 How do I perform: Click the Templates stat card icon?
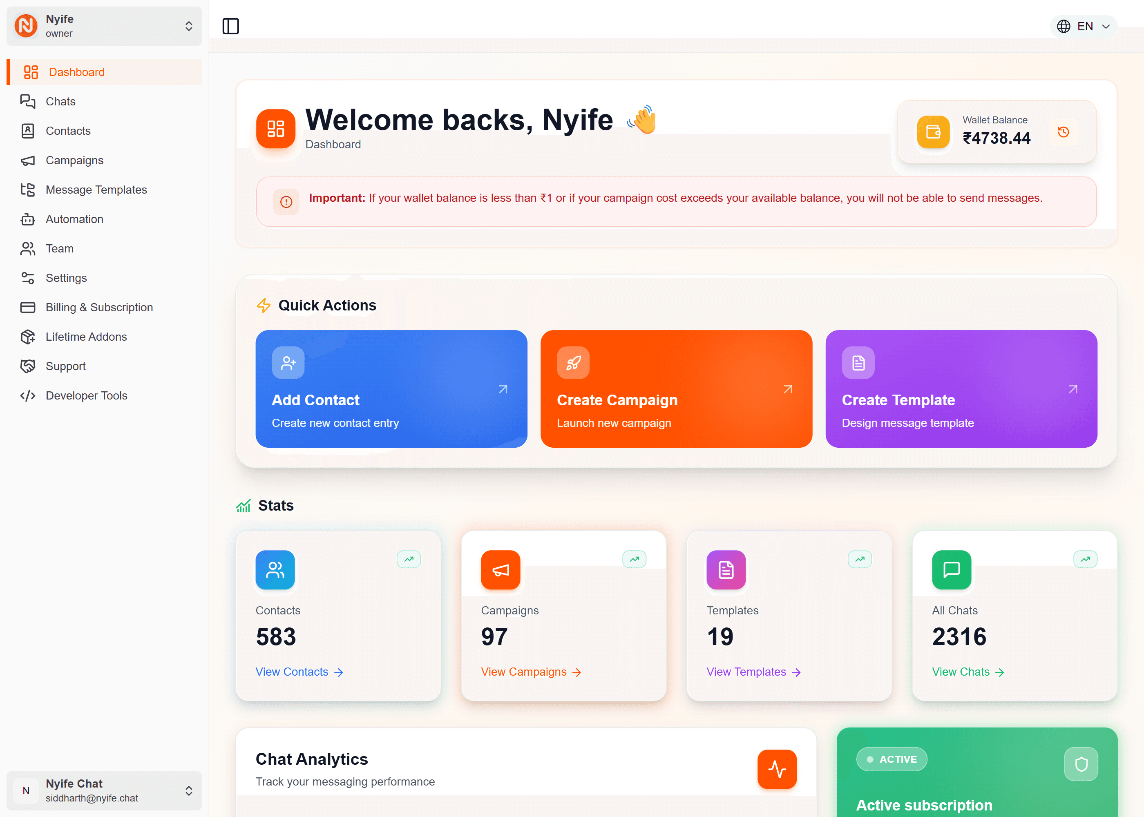tap(726, 570)
